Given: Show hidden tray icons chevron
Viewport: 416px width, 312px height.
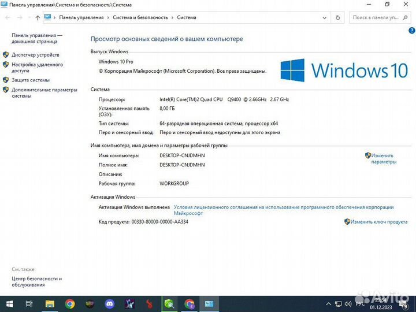Looking at the screenshot, I should [x=328, y=304].
